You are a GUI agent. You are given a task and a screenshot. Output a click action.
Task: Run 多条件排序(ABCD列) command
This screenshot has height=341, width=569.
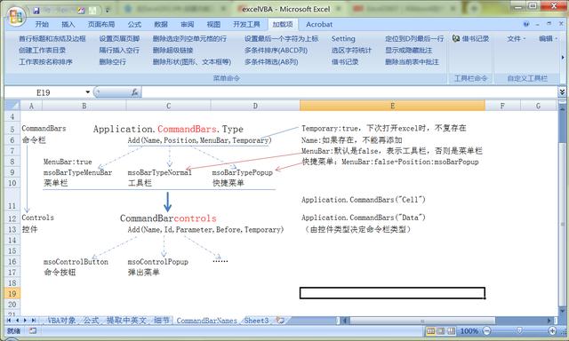[276, 51]
